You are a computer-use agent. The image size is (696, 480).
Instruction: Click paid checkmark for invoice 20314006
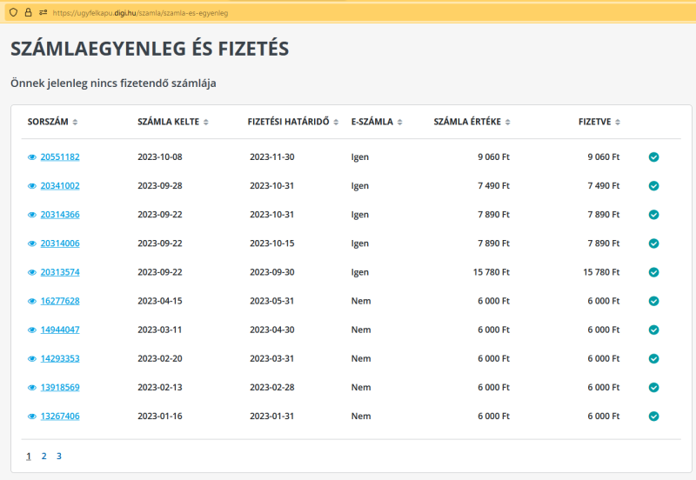point(654,243)
